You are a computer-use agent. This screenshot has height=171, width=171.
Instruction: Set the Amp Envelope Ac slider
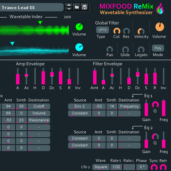tap(26, 76)
